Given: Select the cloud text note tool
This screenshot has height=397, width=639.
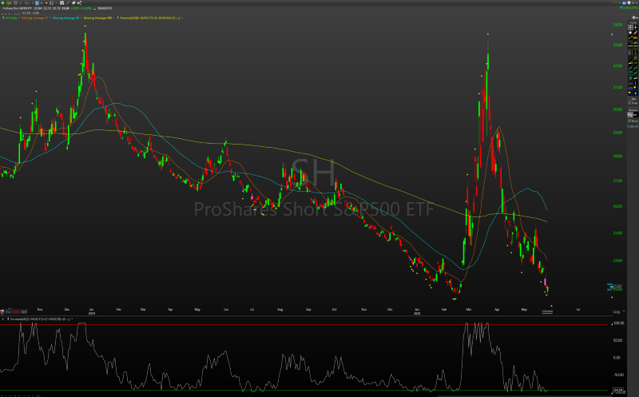Looking at the screenshot, I should coord(630,32).
